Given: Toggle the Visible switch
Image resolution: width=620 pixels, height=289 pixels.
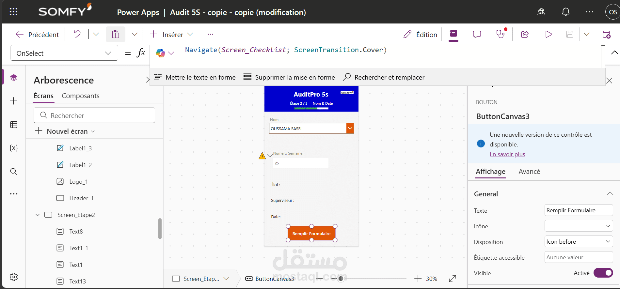Looking at the screenshot, I should tap(603, 273).
